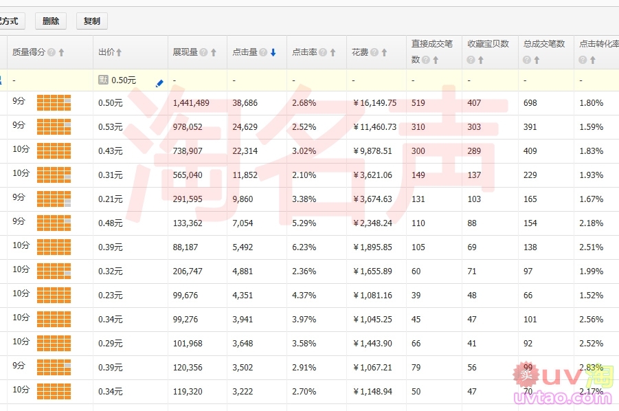Click the blue sort arrow for 点击量
Screen dimensions: 619x411
[273, 52]
